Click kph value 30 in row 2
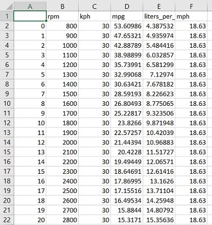 (94, 26)
